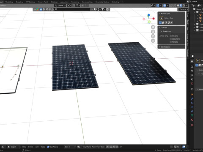Image resolution: width=203 pixels, height=152 pixels.
Task: Choose Invert selection mode
Action: click(169, 22)
